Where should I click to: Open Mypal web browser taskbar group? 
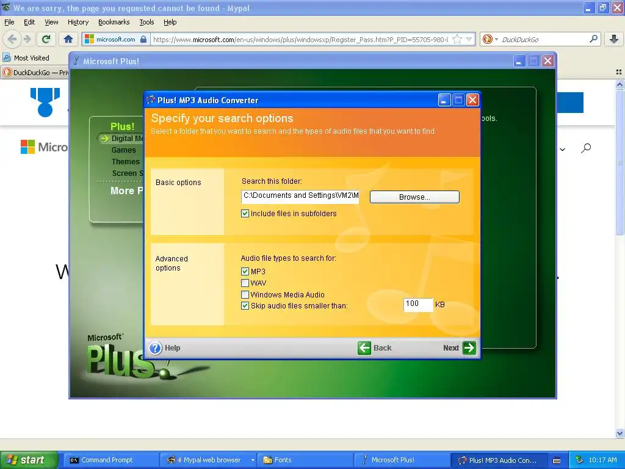208,460
